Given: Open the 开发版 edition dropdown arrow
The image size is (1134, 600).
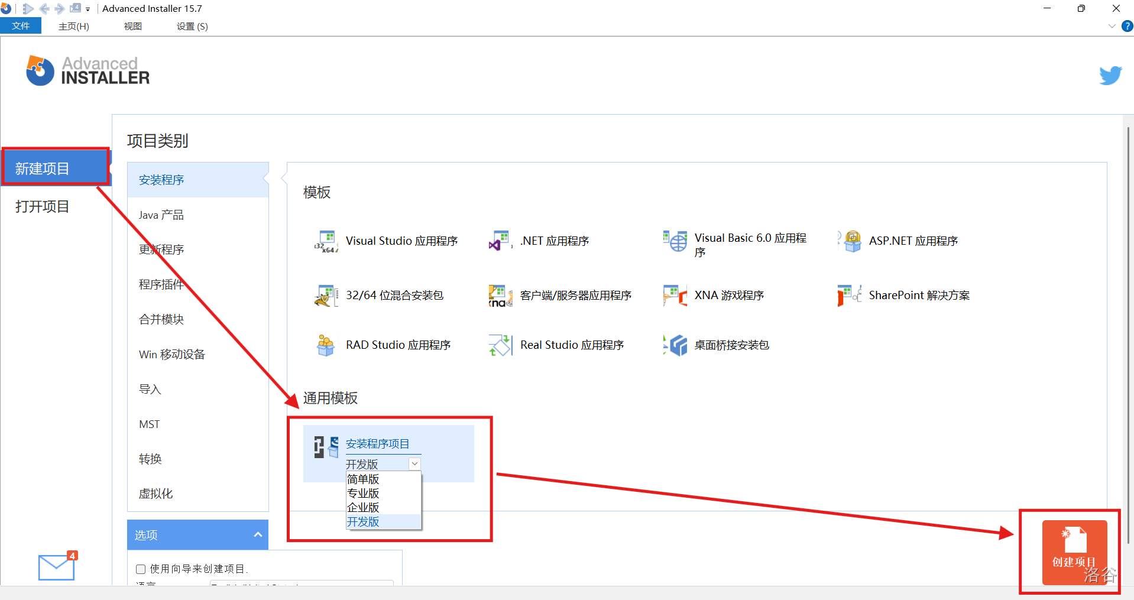Looking at the screenshot, I should 414,464.
